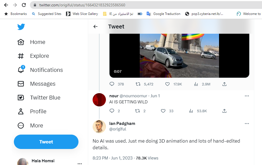The height and width of the screenshot is (165, 262).
Task: Click the video player at 0:07
Action: tap(179, 55)
